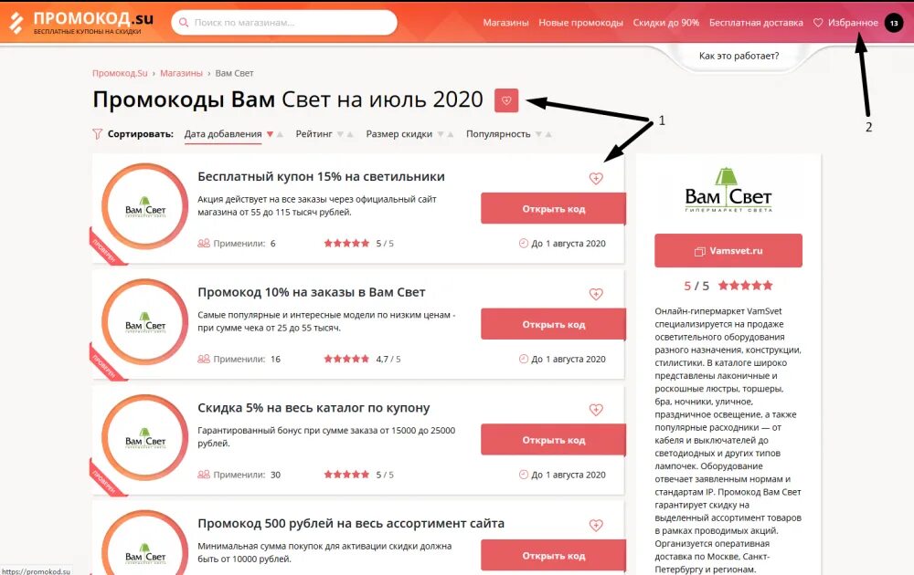
Task: Favorite the Промокод 10% coupon heart
Action: click(x=596, y=294)
